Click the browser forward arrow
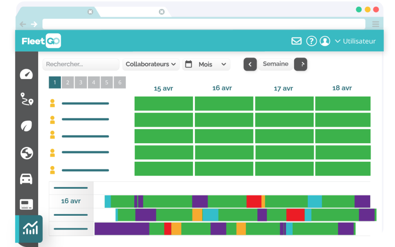Viewport: 395px width, 247px height. pos(34,24)
